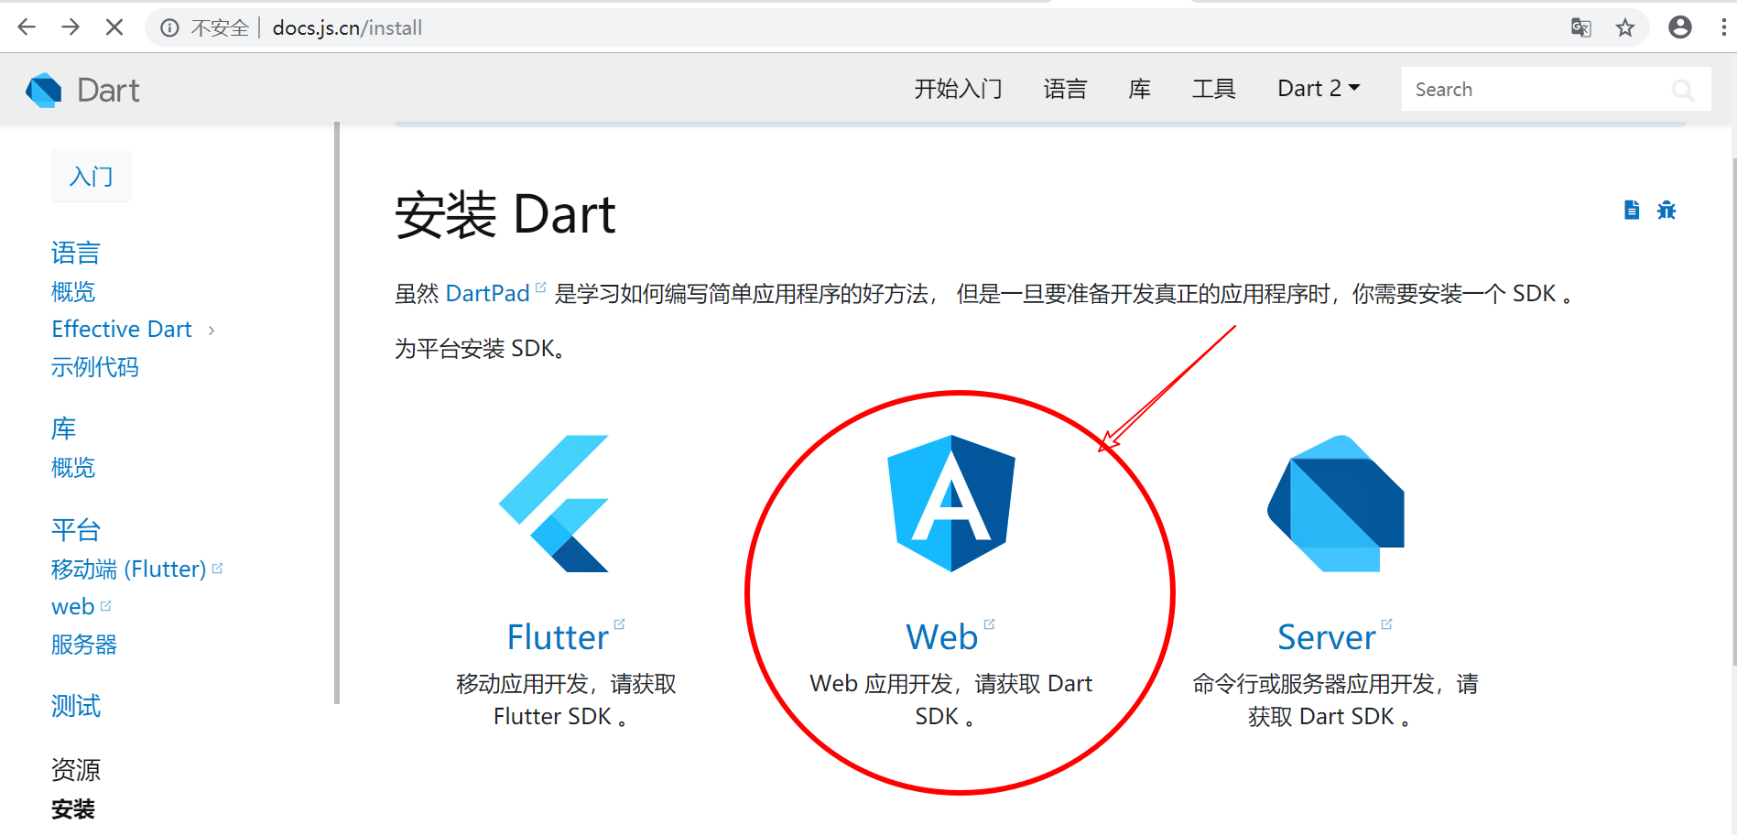Open 移动端 (Flutter) sidebar link
The height and width of the screenshot is (835, 1737).
click(137, 569)
